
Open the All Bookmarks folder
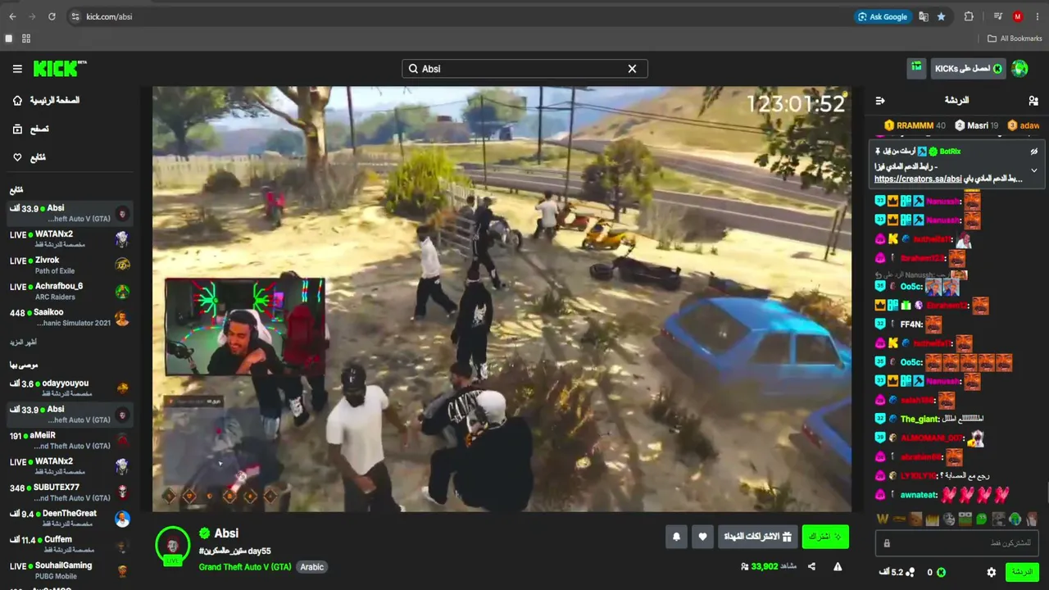pos(1015,39)
